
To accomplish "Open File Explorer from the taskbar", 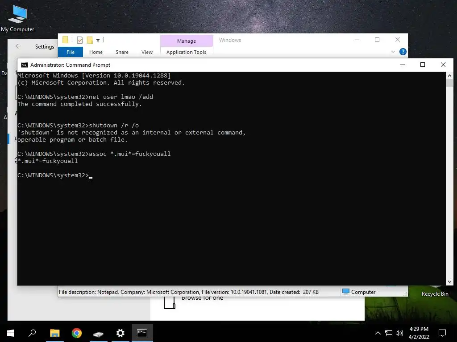I will click(54, 333).
